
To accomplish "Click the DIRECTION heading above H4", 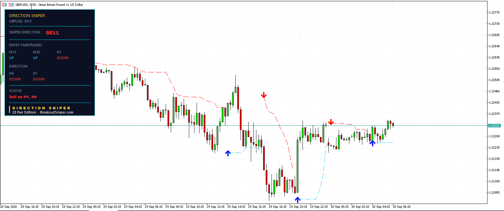I will 18,66.
